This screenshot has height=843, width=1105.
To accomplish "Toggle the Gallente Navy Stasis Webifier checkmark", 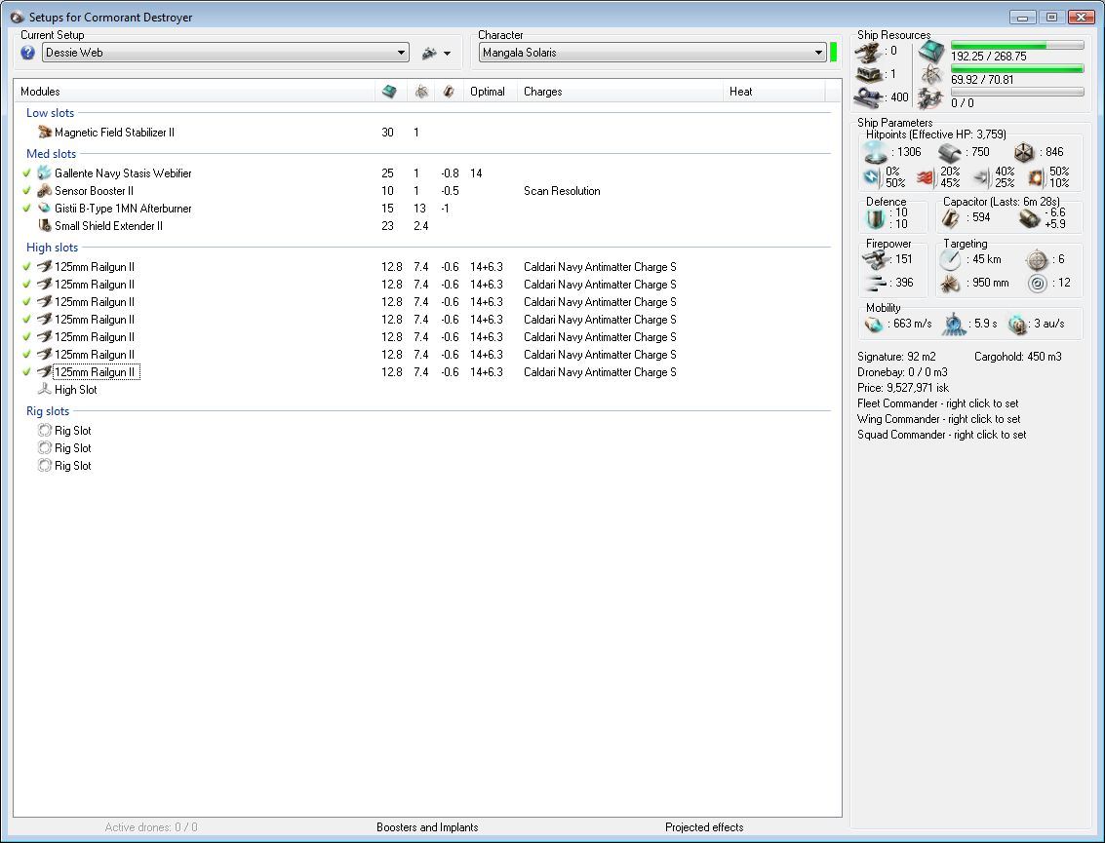I will 27,173.
